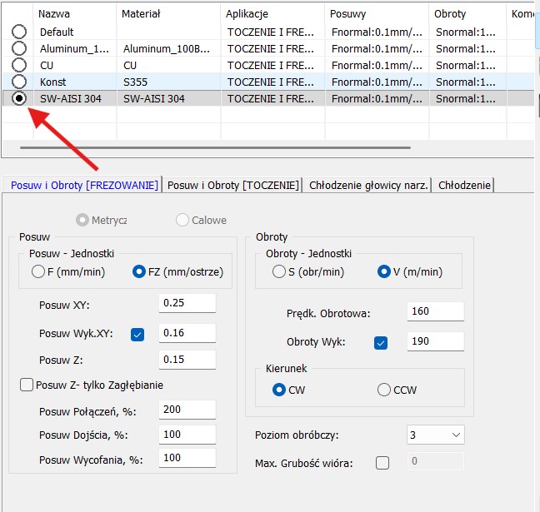The image size is (540, 512).
Task: Select the Default material radio button
Action: coord(19,32)
